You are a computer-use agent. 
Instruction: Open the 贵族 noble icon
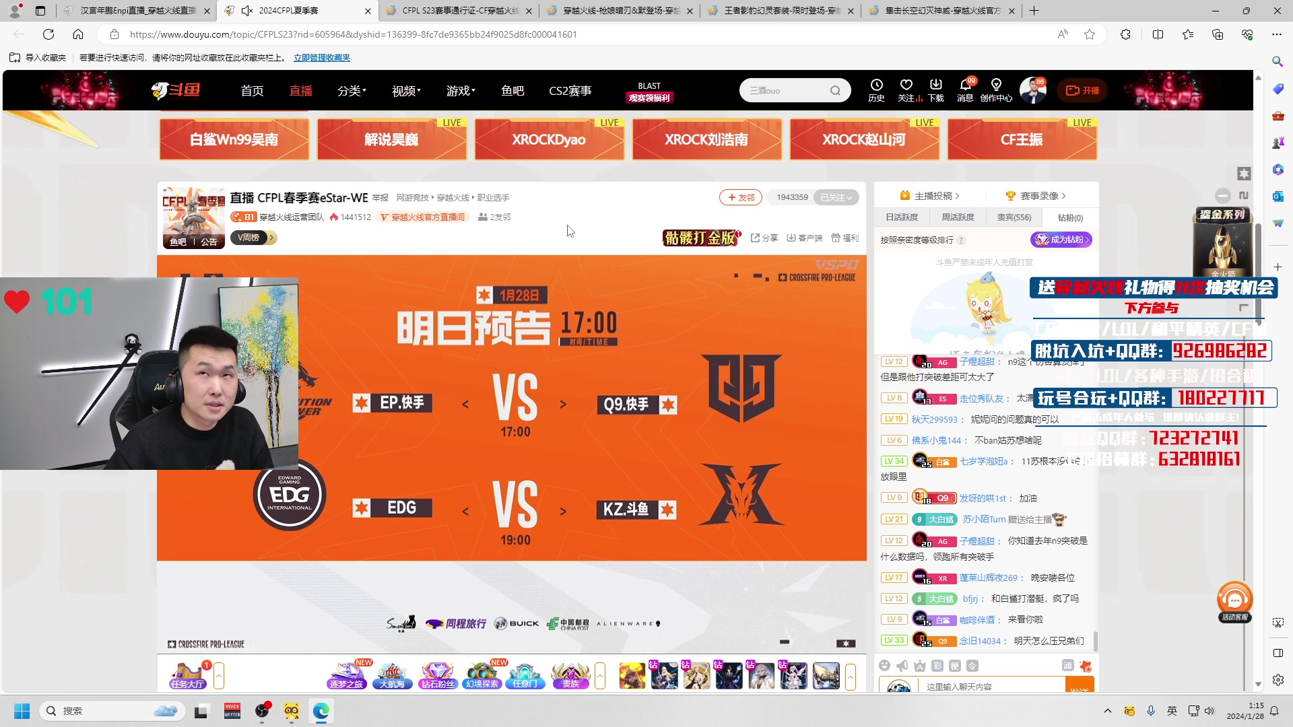point(570,675)
